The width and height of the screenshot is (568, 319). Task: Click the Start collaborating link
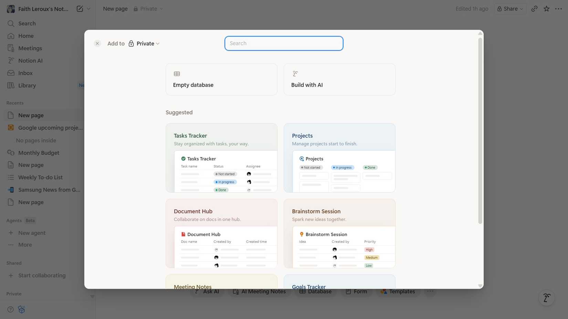42,275
